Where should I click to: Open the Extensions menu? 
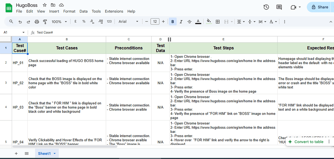click(114, 11)
